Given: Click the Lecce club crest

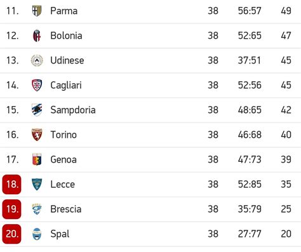Looking at the screenshot, I should [37, 184].
